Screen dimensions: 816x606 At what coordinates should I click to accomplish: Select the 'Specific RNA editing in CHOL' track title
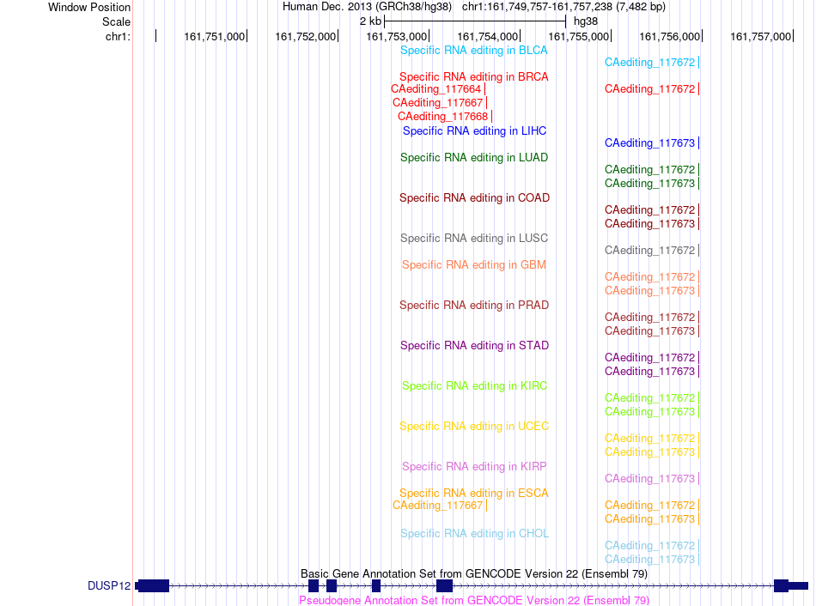pos(474,534)
